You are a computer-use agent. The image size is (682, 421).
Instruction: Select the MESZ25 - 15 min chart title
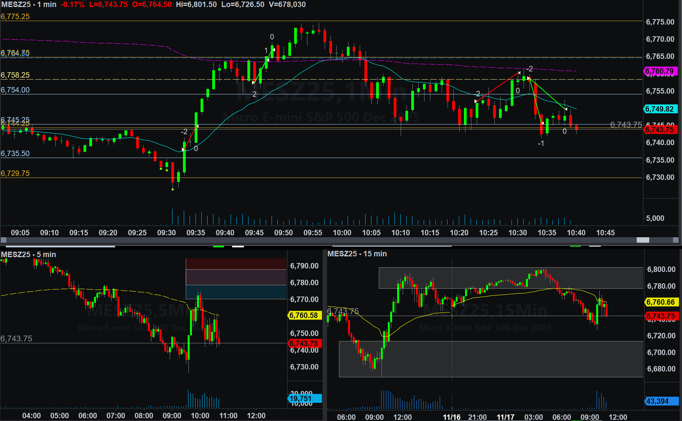357,254
